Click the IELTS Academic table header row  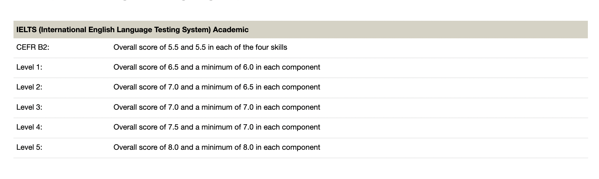[300, 30]
